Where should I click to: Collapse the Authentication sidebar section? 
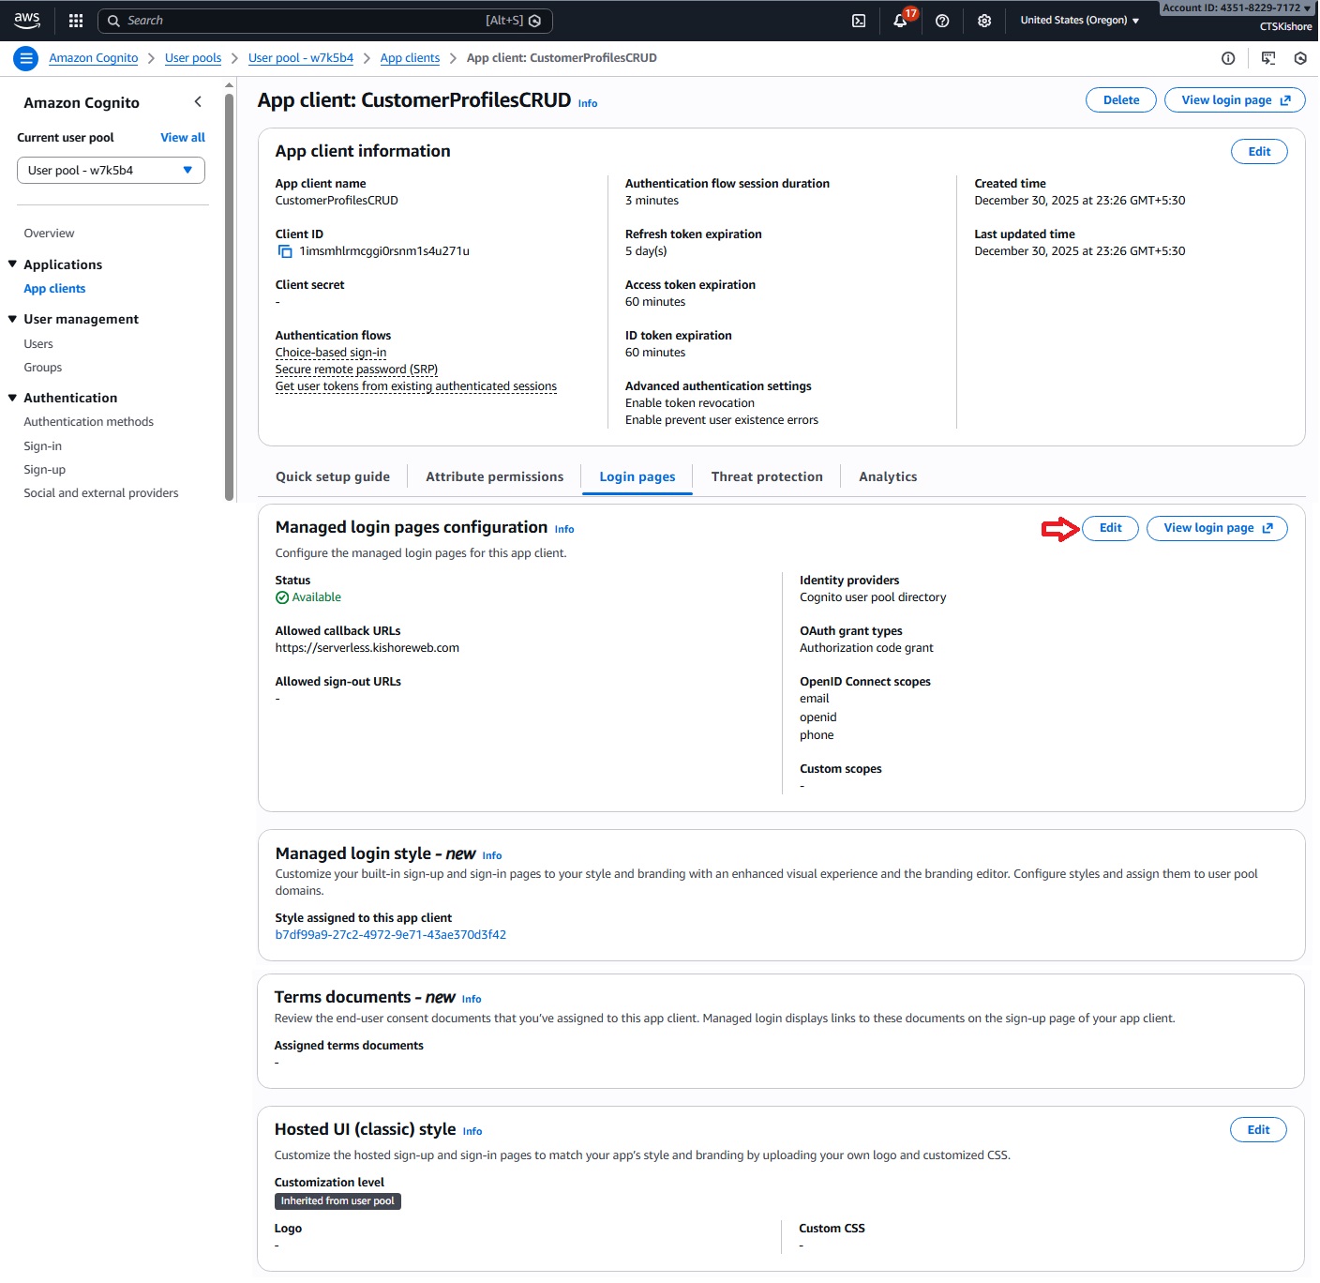coord(13,398)
